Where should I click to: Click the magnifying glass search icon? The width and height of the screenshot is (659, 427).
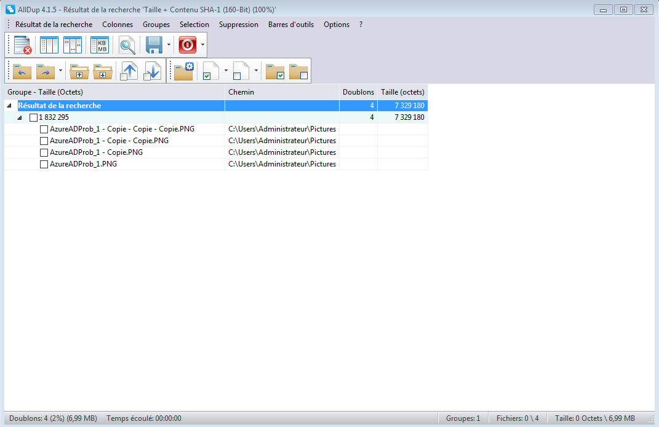127,45
